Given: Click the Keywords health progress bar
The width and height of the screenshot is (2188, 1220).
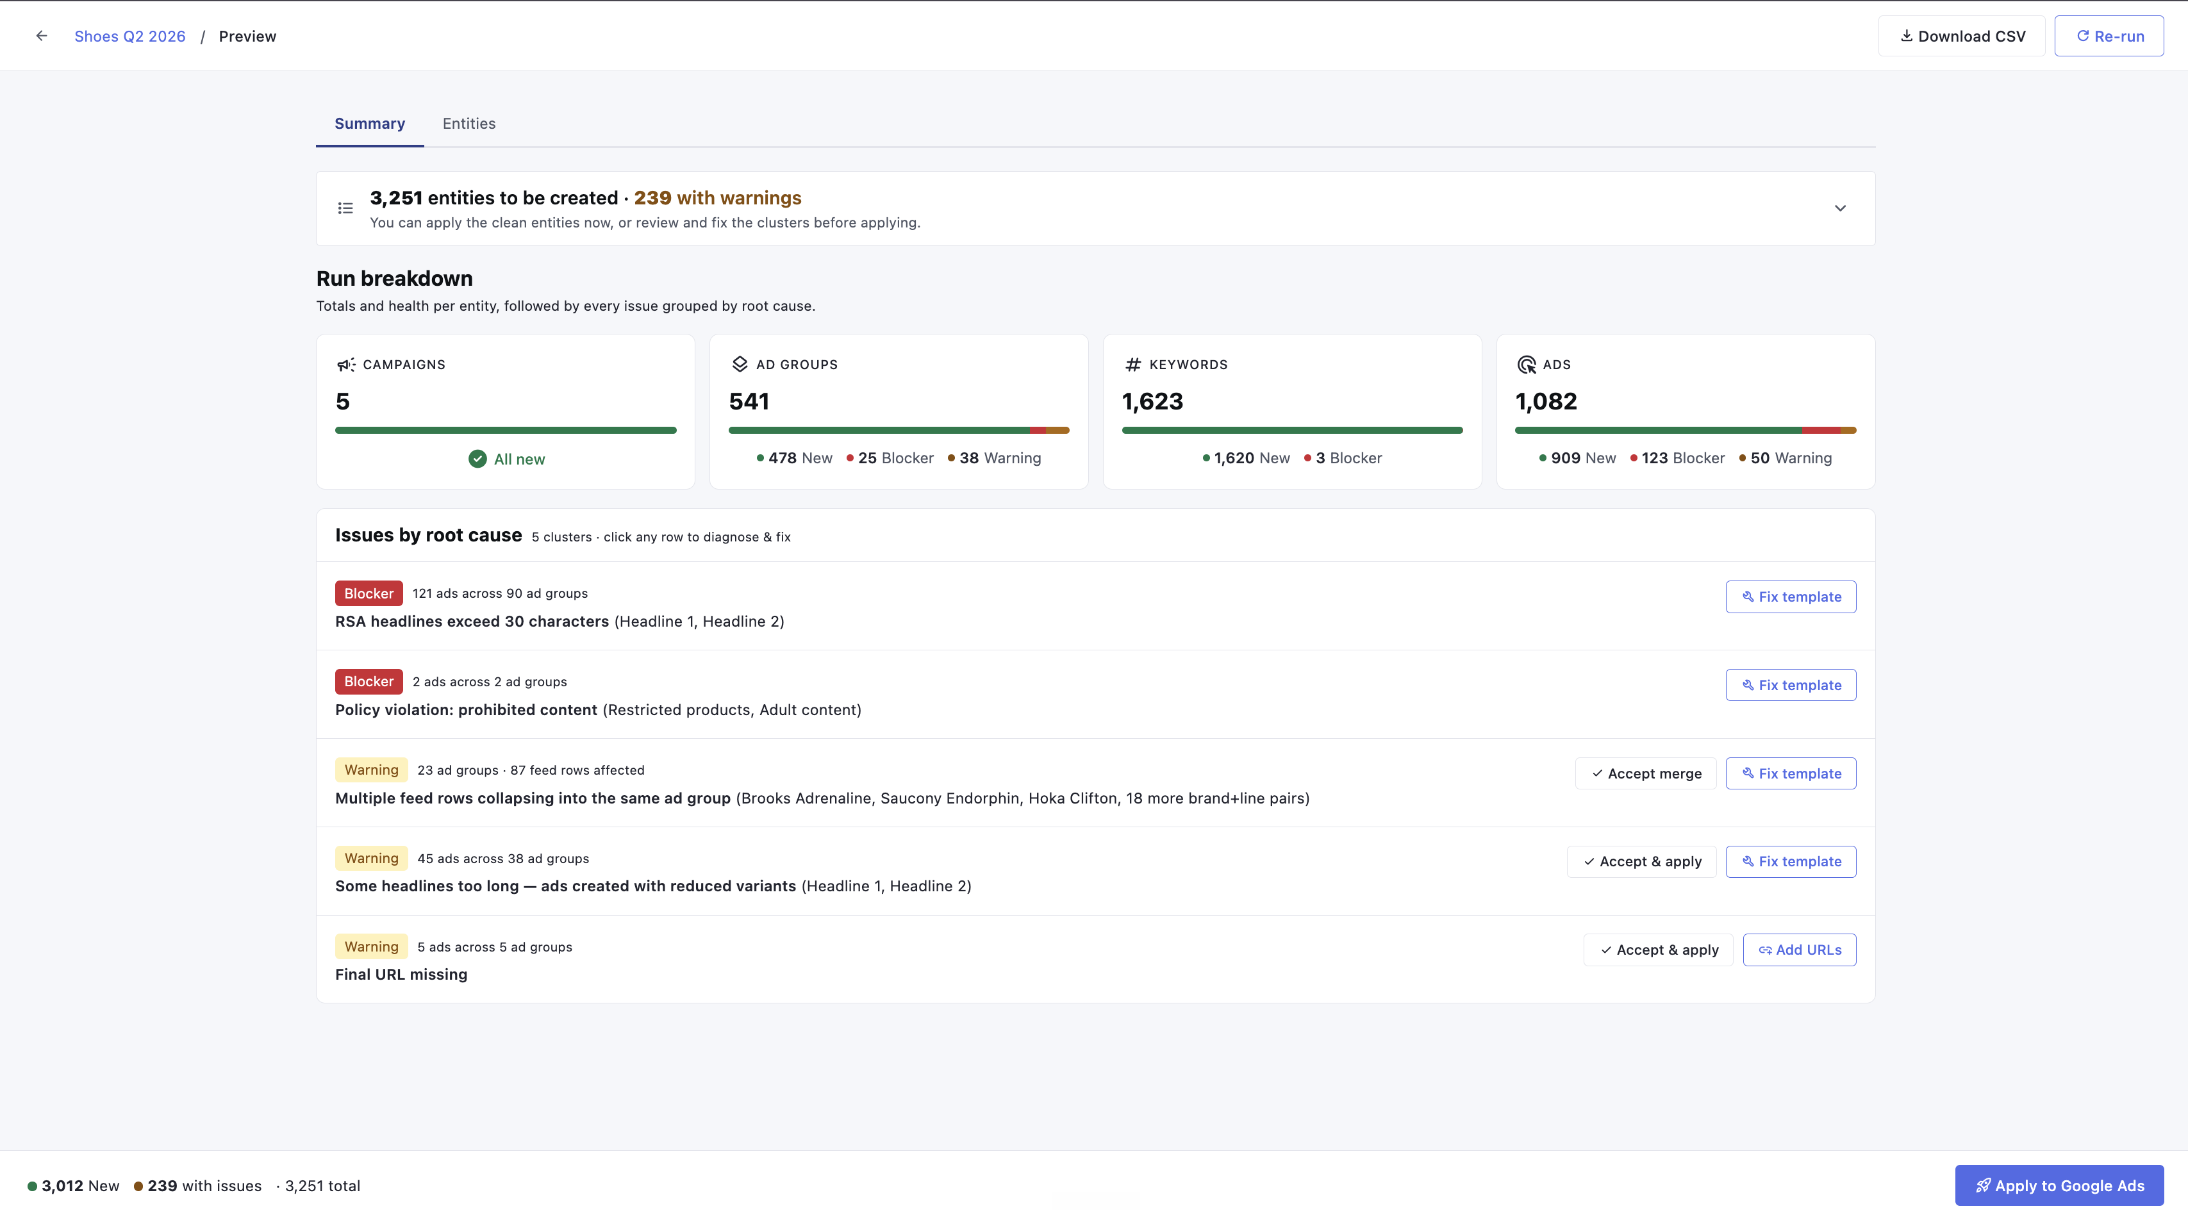Looking at the screenshot, I should 1292,431.
